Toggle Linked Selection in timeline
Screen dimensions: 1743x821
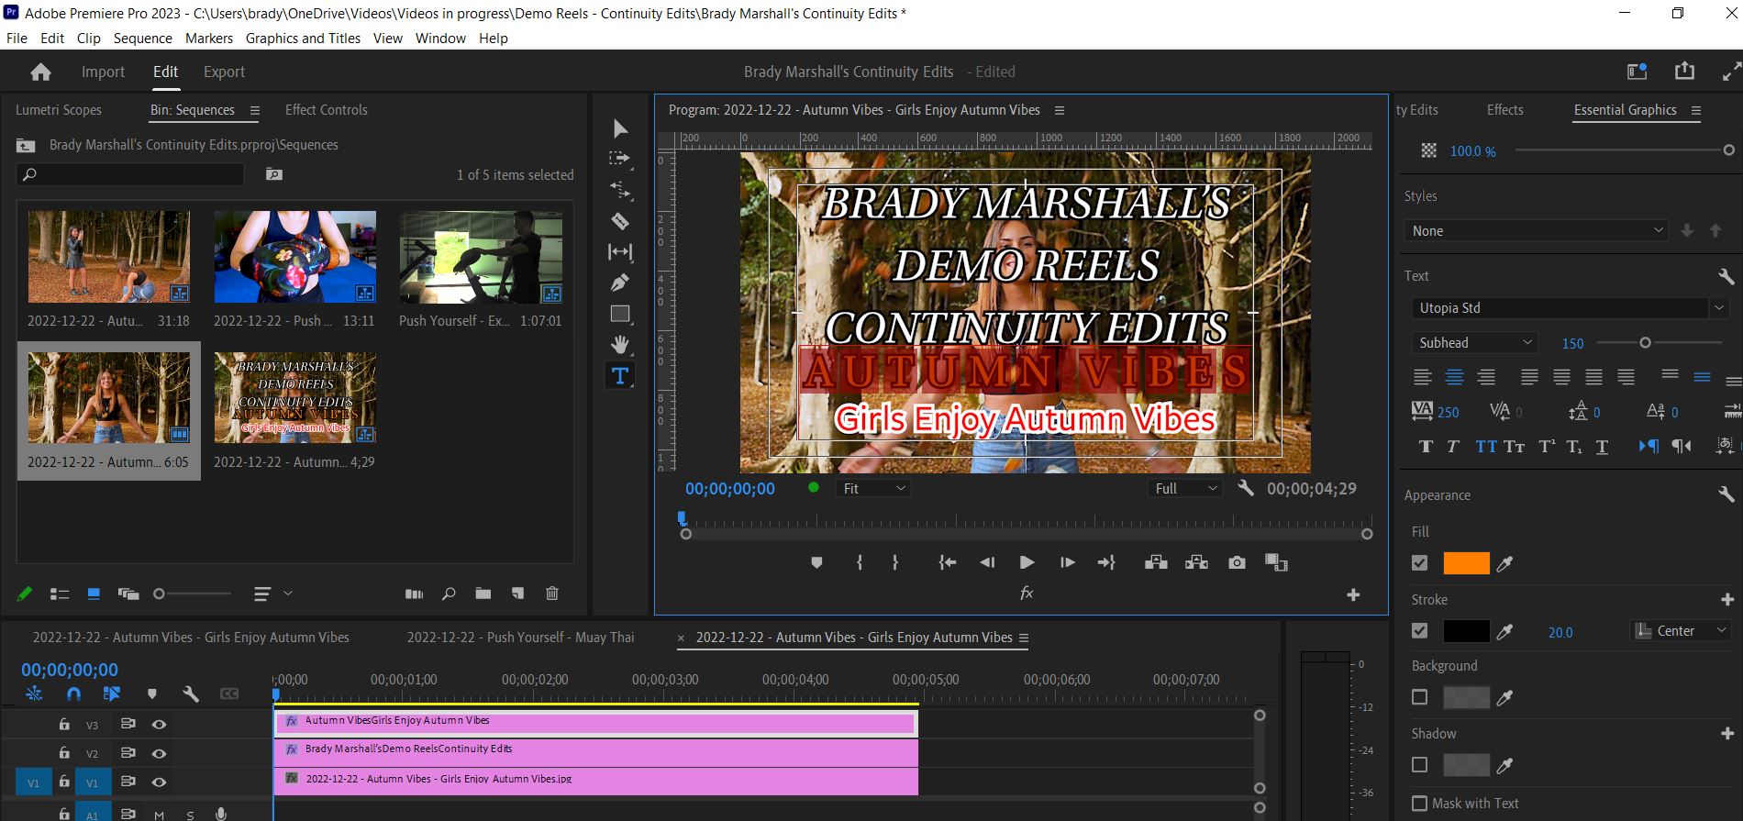(x=112, y=694)
